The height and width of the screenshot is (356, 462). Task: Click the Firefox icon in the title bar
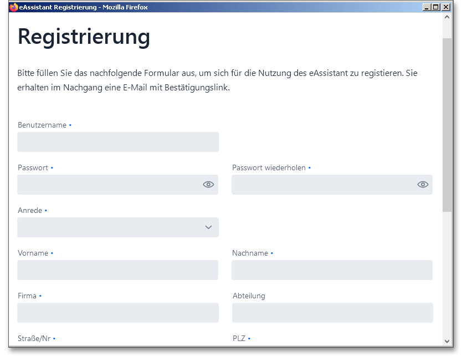pos(14,7)
